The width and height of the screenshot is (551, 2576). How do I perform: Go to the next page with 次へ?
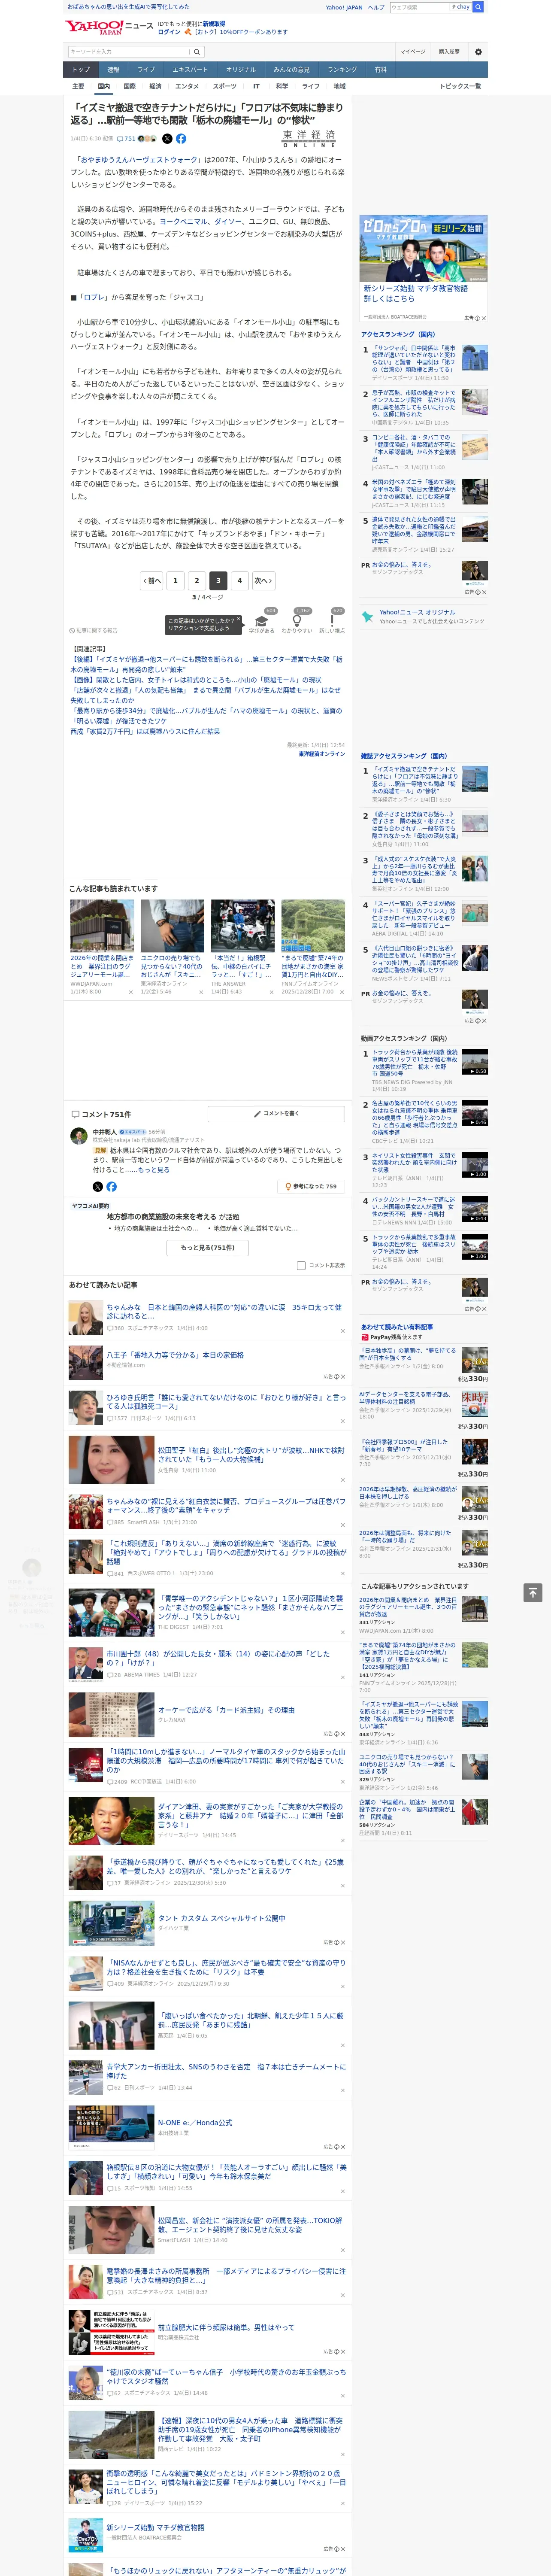(x=263, y=580)
